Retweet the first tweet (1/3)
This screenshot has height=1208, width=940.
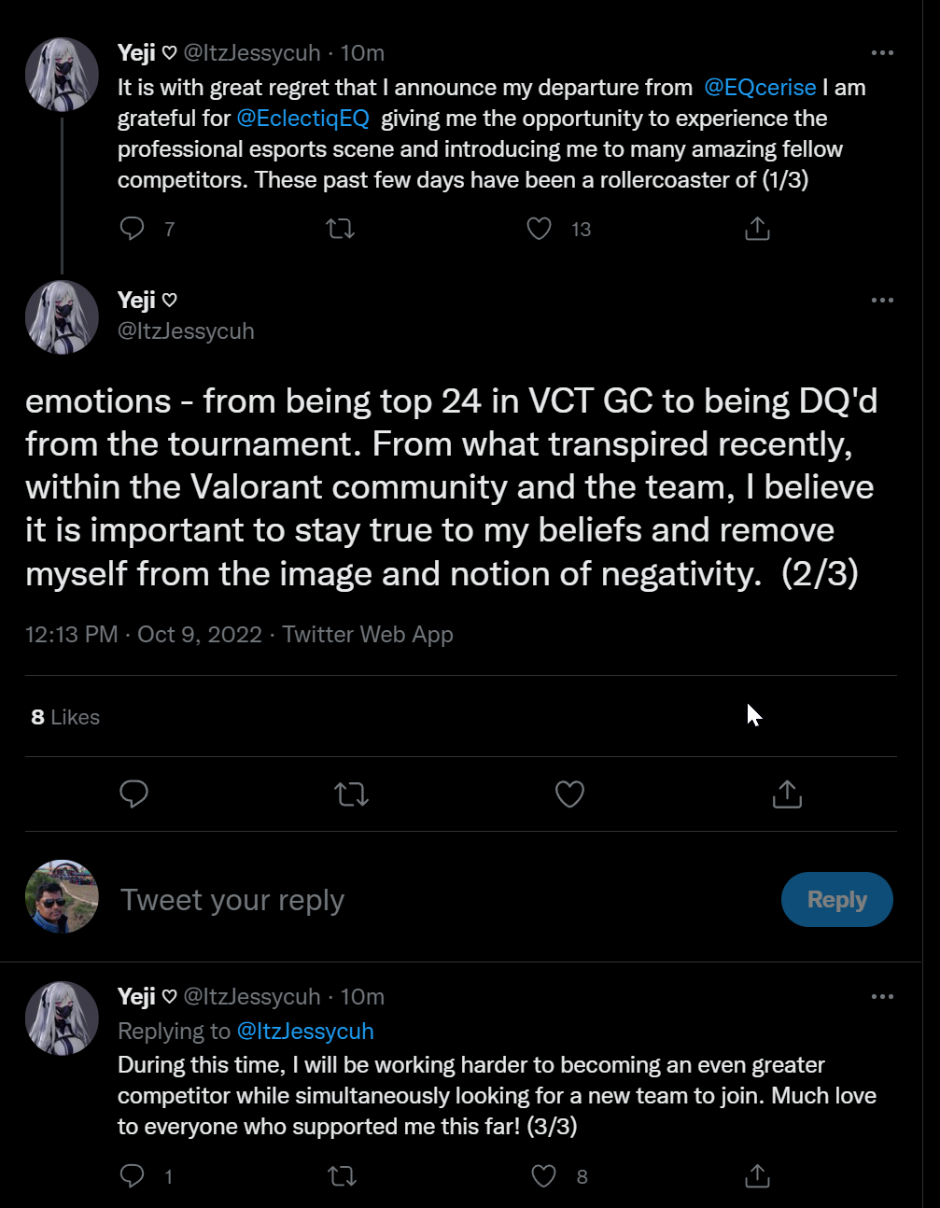pyautogui.click(x=341, y=229)
